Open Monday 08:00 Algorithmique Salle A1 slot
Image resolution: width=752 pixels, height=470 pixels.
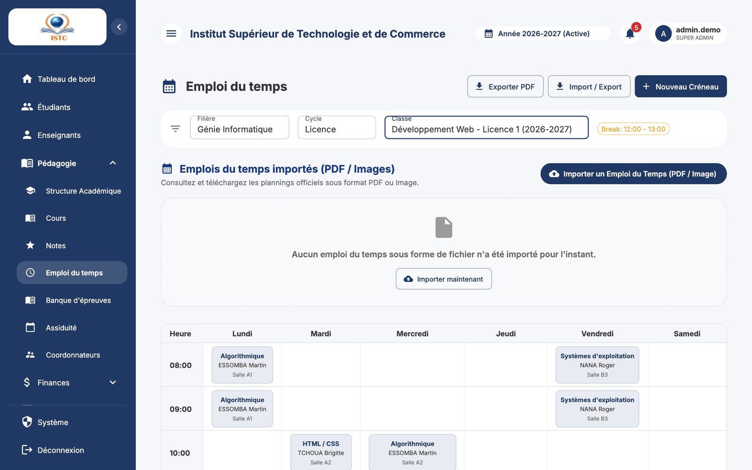(x=243, y=365)
